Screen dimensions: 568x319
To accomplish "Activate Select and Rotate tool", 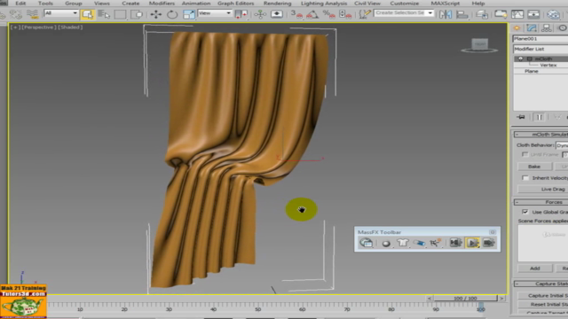I will click(x=172, y=14).
